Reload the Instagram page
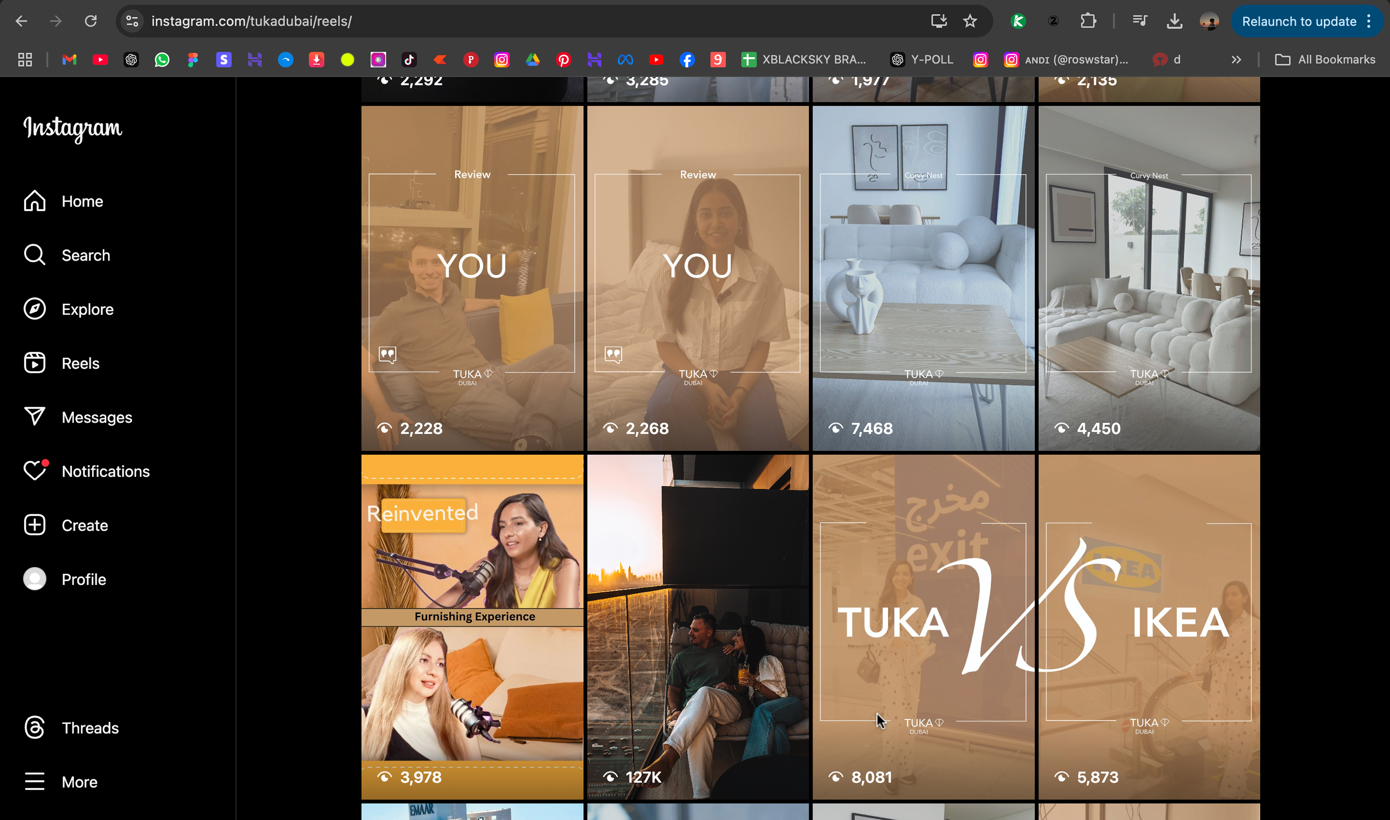The width and height of the screenshot is (1390, 820). point(90,22)
